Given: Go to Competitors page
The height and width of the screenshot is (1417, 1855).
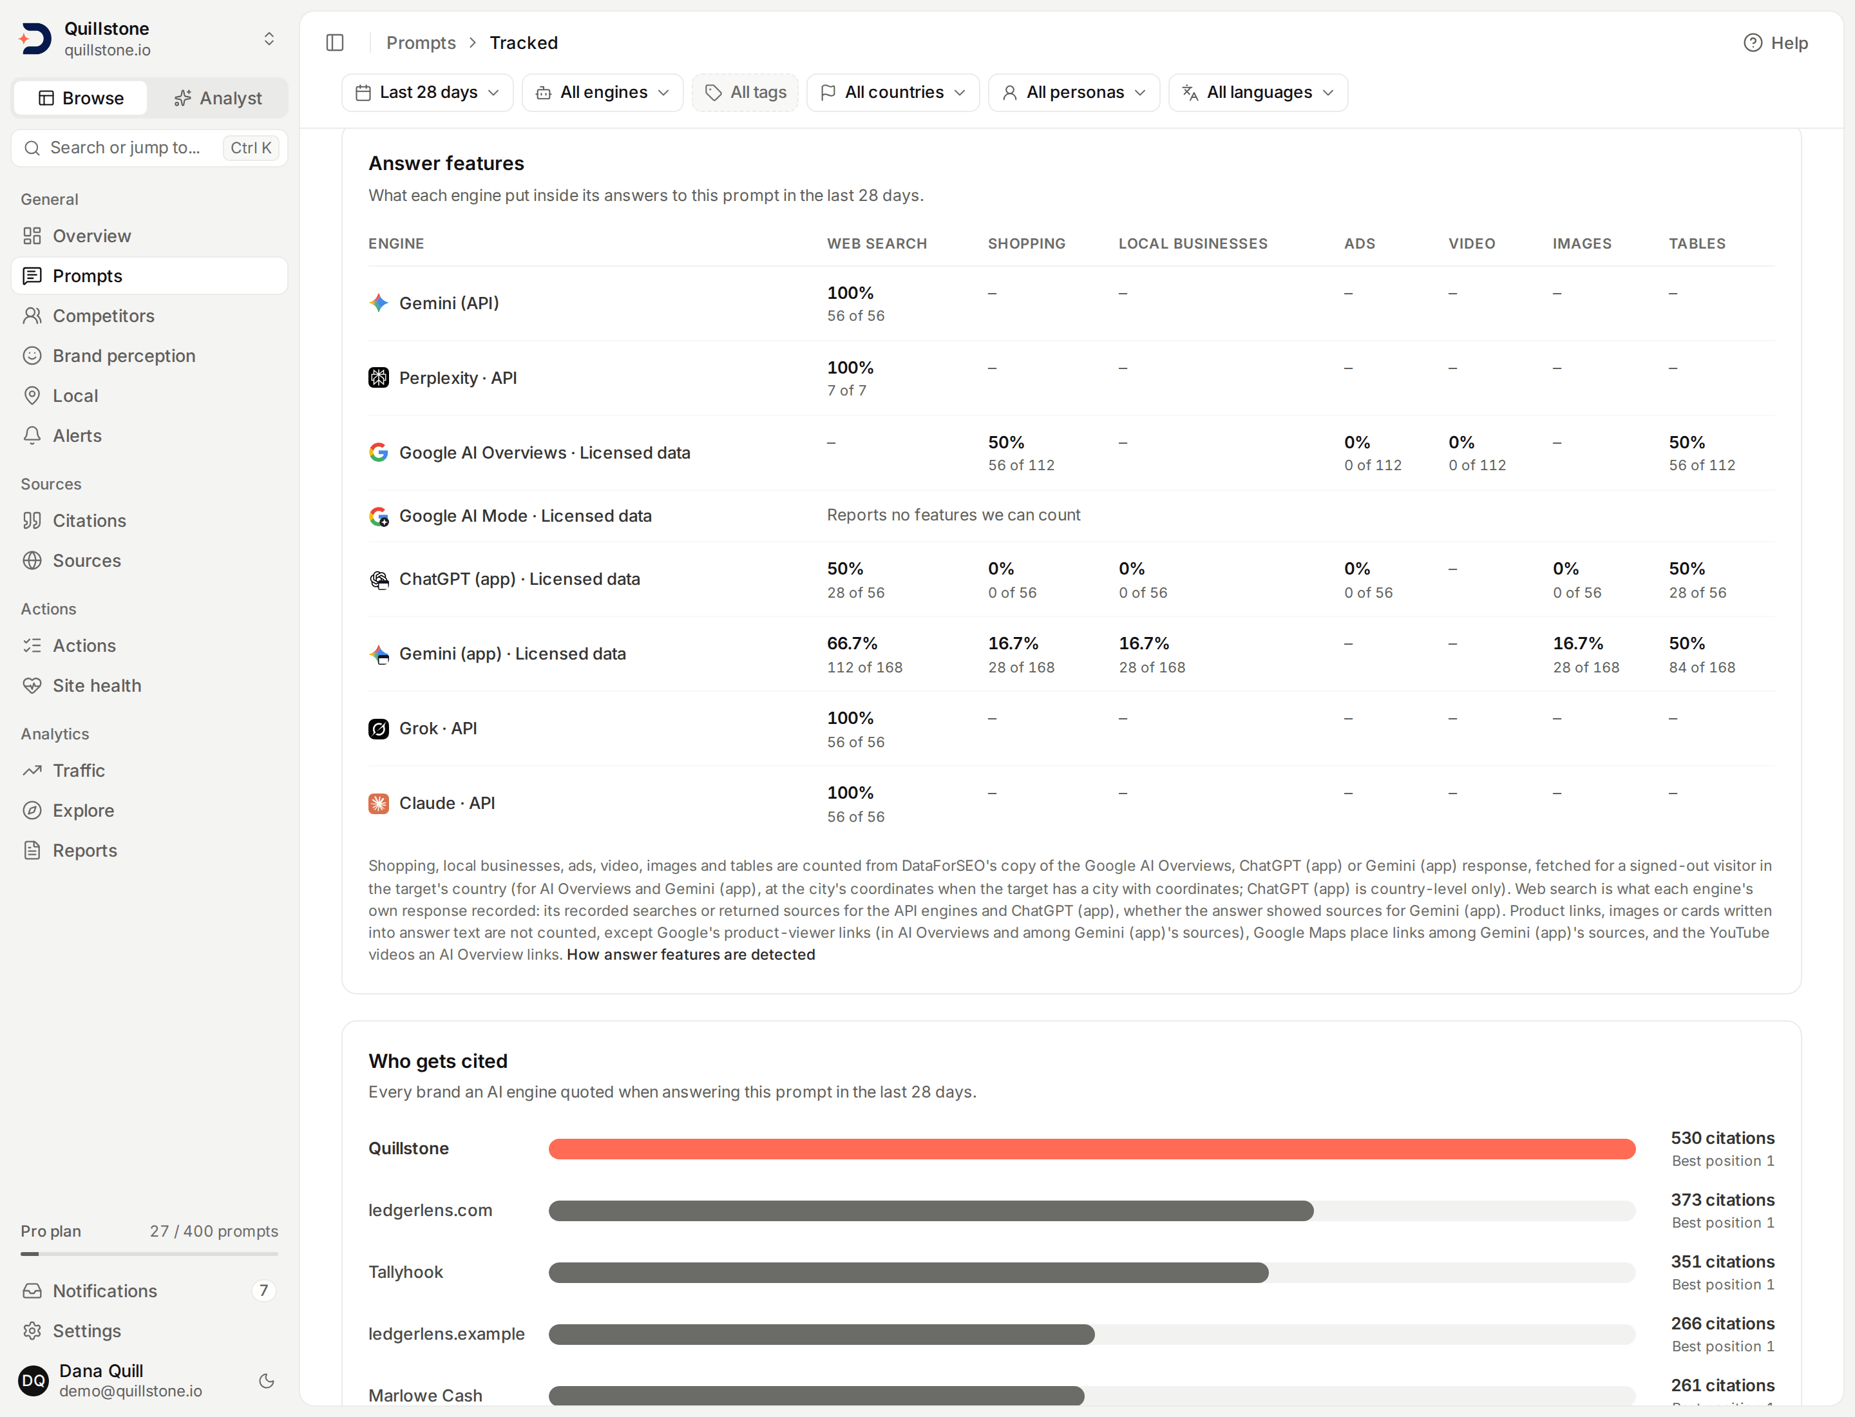Looking at the screenshot, I should click(x=149, y=316).
